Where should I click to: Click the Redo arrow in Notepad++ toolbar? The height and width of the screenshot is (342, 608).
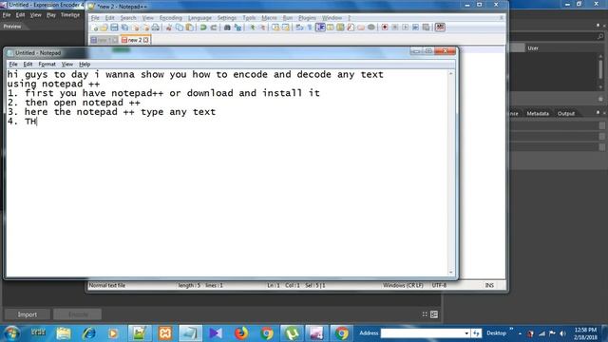213,28
